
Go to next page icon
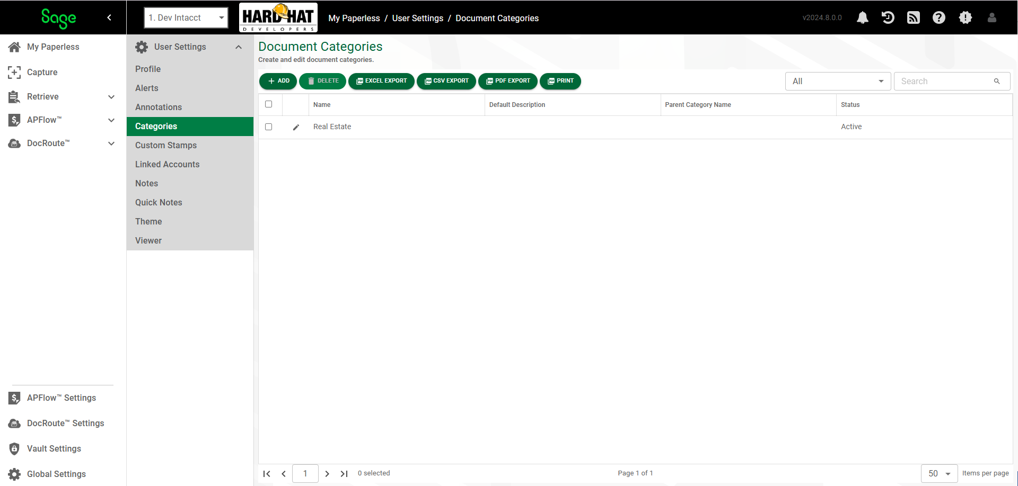pyautogui.click(x=327, y=474)
